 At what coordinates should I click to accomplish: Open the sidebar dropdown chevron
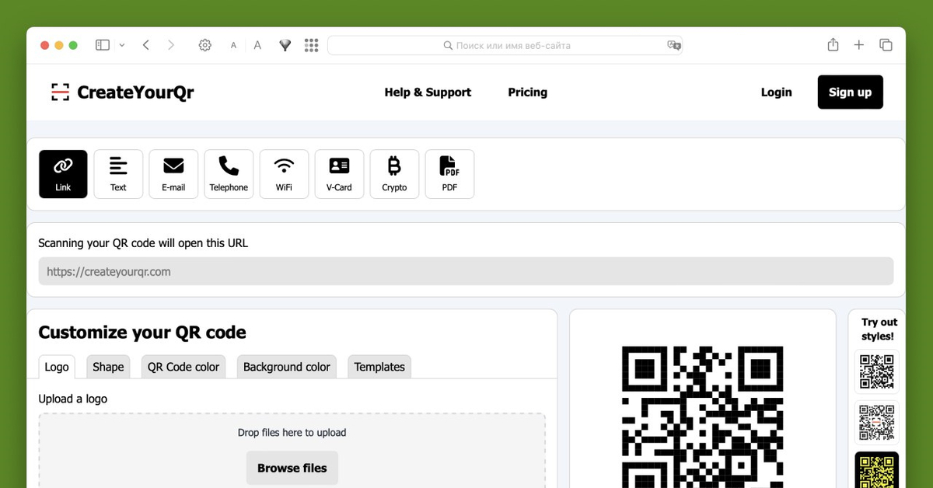point(122,45)
